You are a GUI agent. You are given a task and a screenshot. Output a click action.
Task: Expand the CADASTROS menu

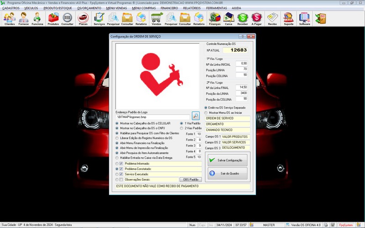click(x=11, y=8)
